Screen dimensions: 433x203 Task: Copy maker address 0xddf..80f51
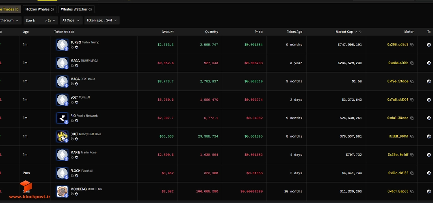(x=412, y=136)
